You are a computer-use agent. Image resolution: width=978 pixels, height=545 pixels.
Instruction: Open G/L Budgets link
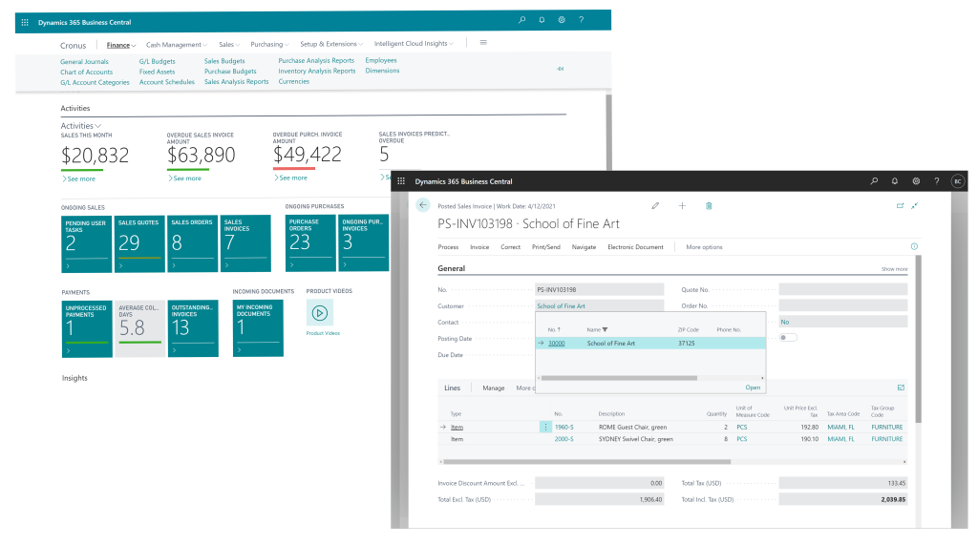coord(158,62)
